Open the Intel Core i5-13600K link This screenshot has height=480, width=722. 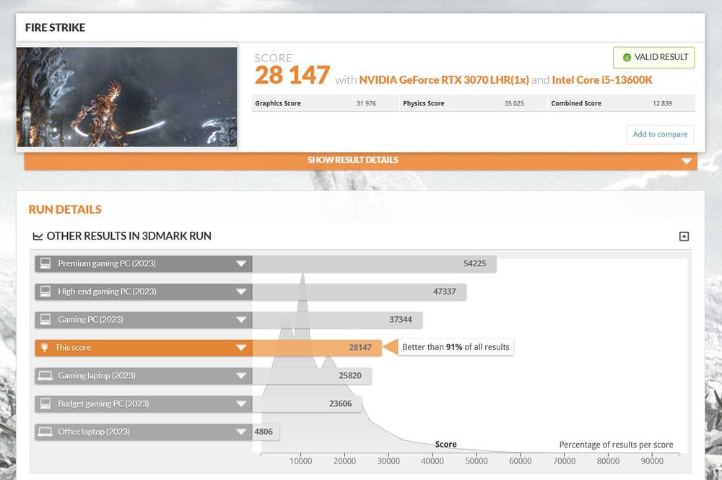(x=602, y=80)
